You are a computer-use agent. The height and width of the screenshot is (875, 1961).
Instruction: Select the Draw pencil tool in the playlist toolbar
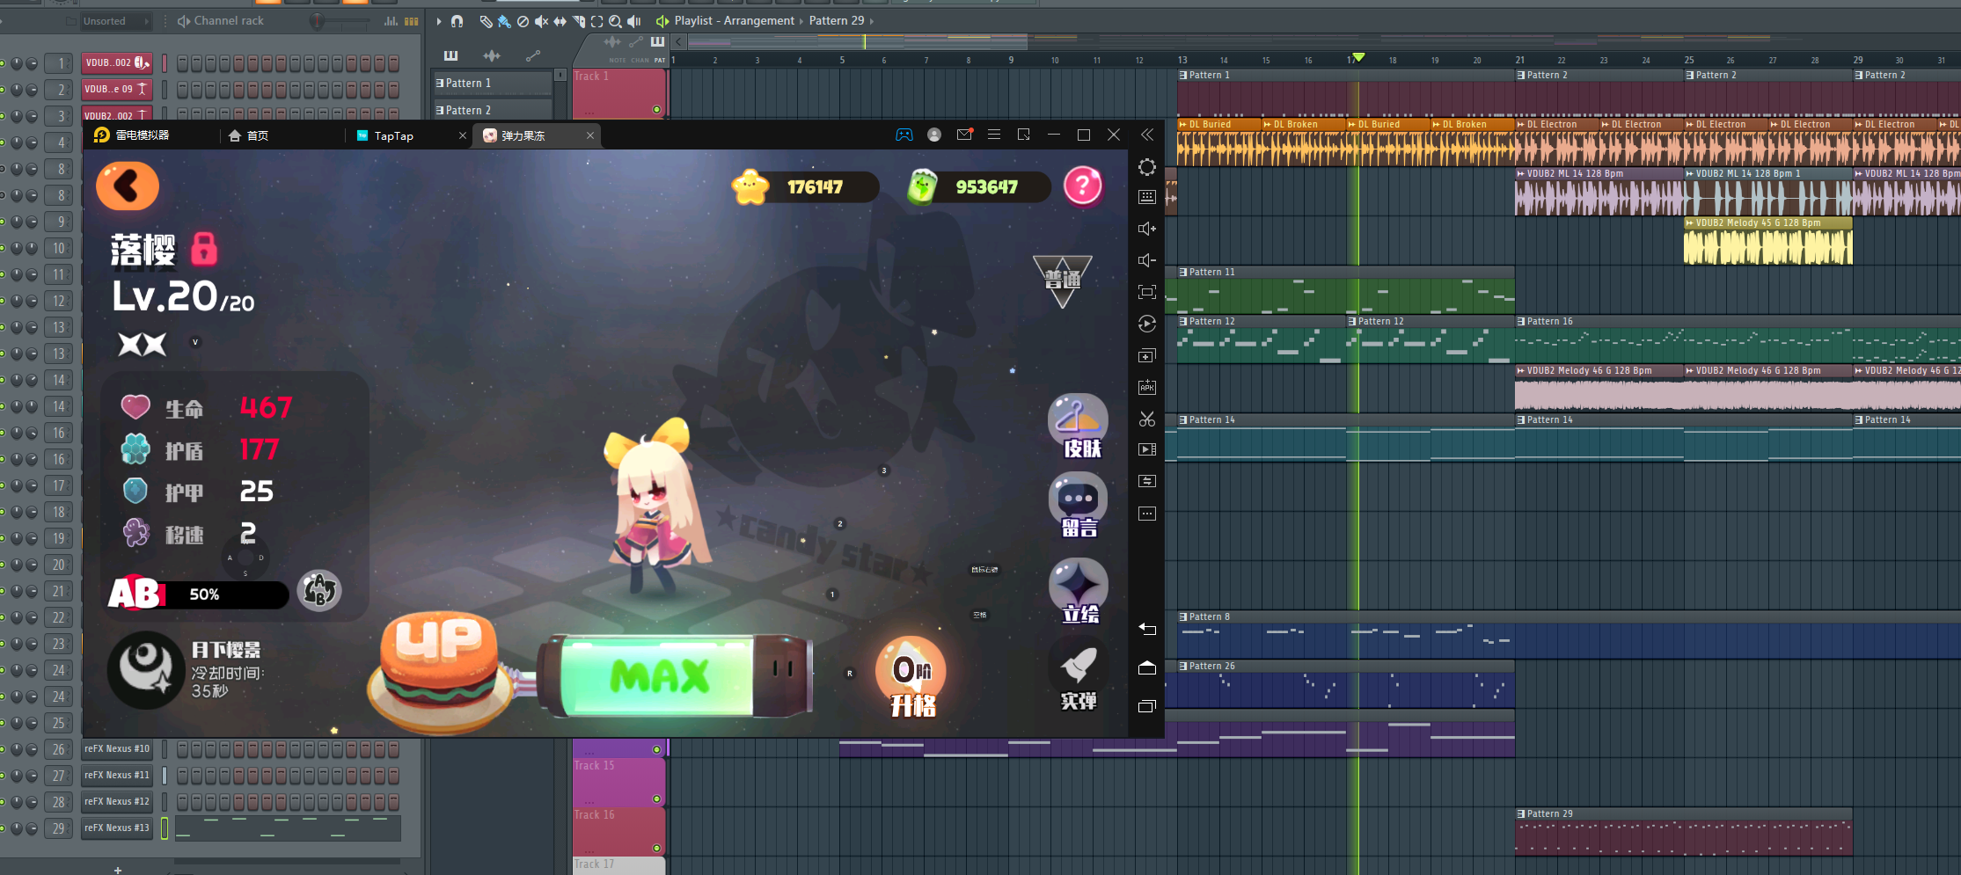486,21
